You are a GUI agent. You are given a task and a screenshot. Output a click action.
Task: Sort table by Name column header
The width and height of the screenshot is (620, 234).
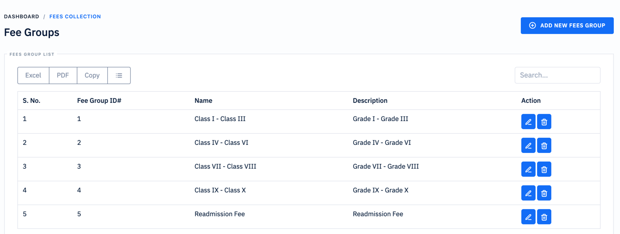[203, 101]
